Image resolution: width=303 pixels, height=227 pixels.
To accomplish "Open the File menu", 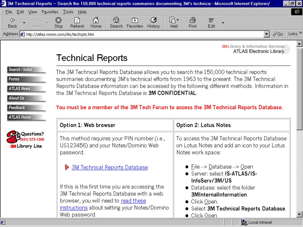I will click(9, 12).
